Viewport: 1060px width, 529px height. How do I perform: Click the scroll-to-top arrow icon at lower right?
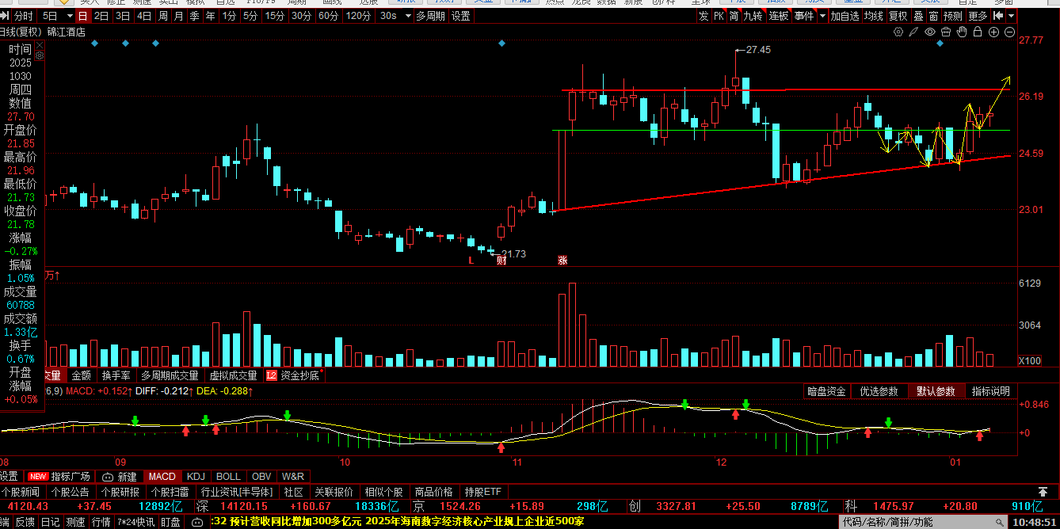[x=1043, y=492]
